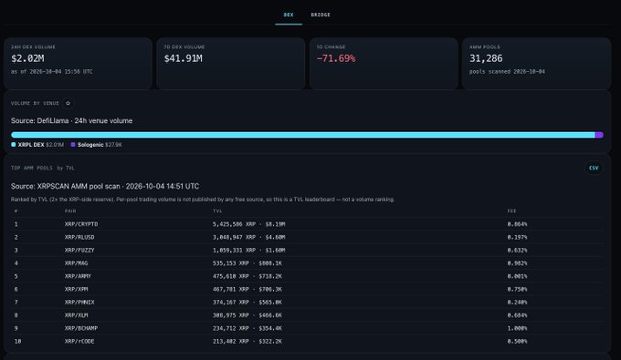Select the XRP/XLM pair
This screenshot has height=360, width=621.
click(x=77, y=315)
